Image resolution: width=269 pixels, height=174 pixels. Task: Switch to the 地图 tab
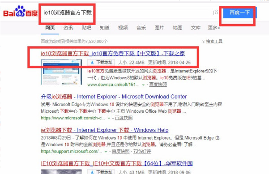pyautogui.click(x=177, y=28)
